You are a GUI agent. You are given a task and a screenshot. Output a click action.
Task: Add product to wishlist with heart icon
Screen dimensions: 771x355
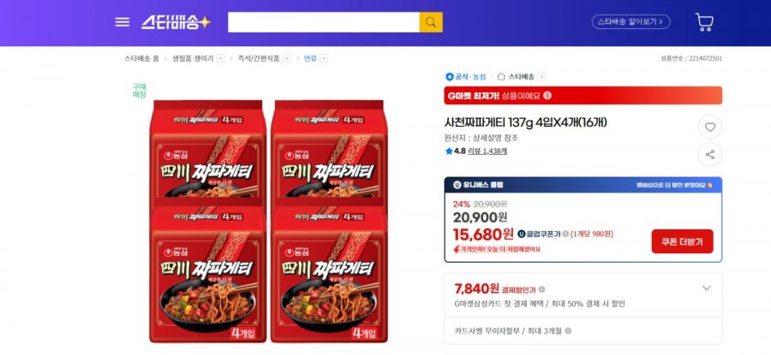pyautogui.click(x=710, y=127)
